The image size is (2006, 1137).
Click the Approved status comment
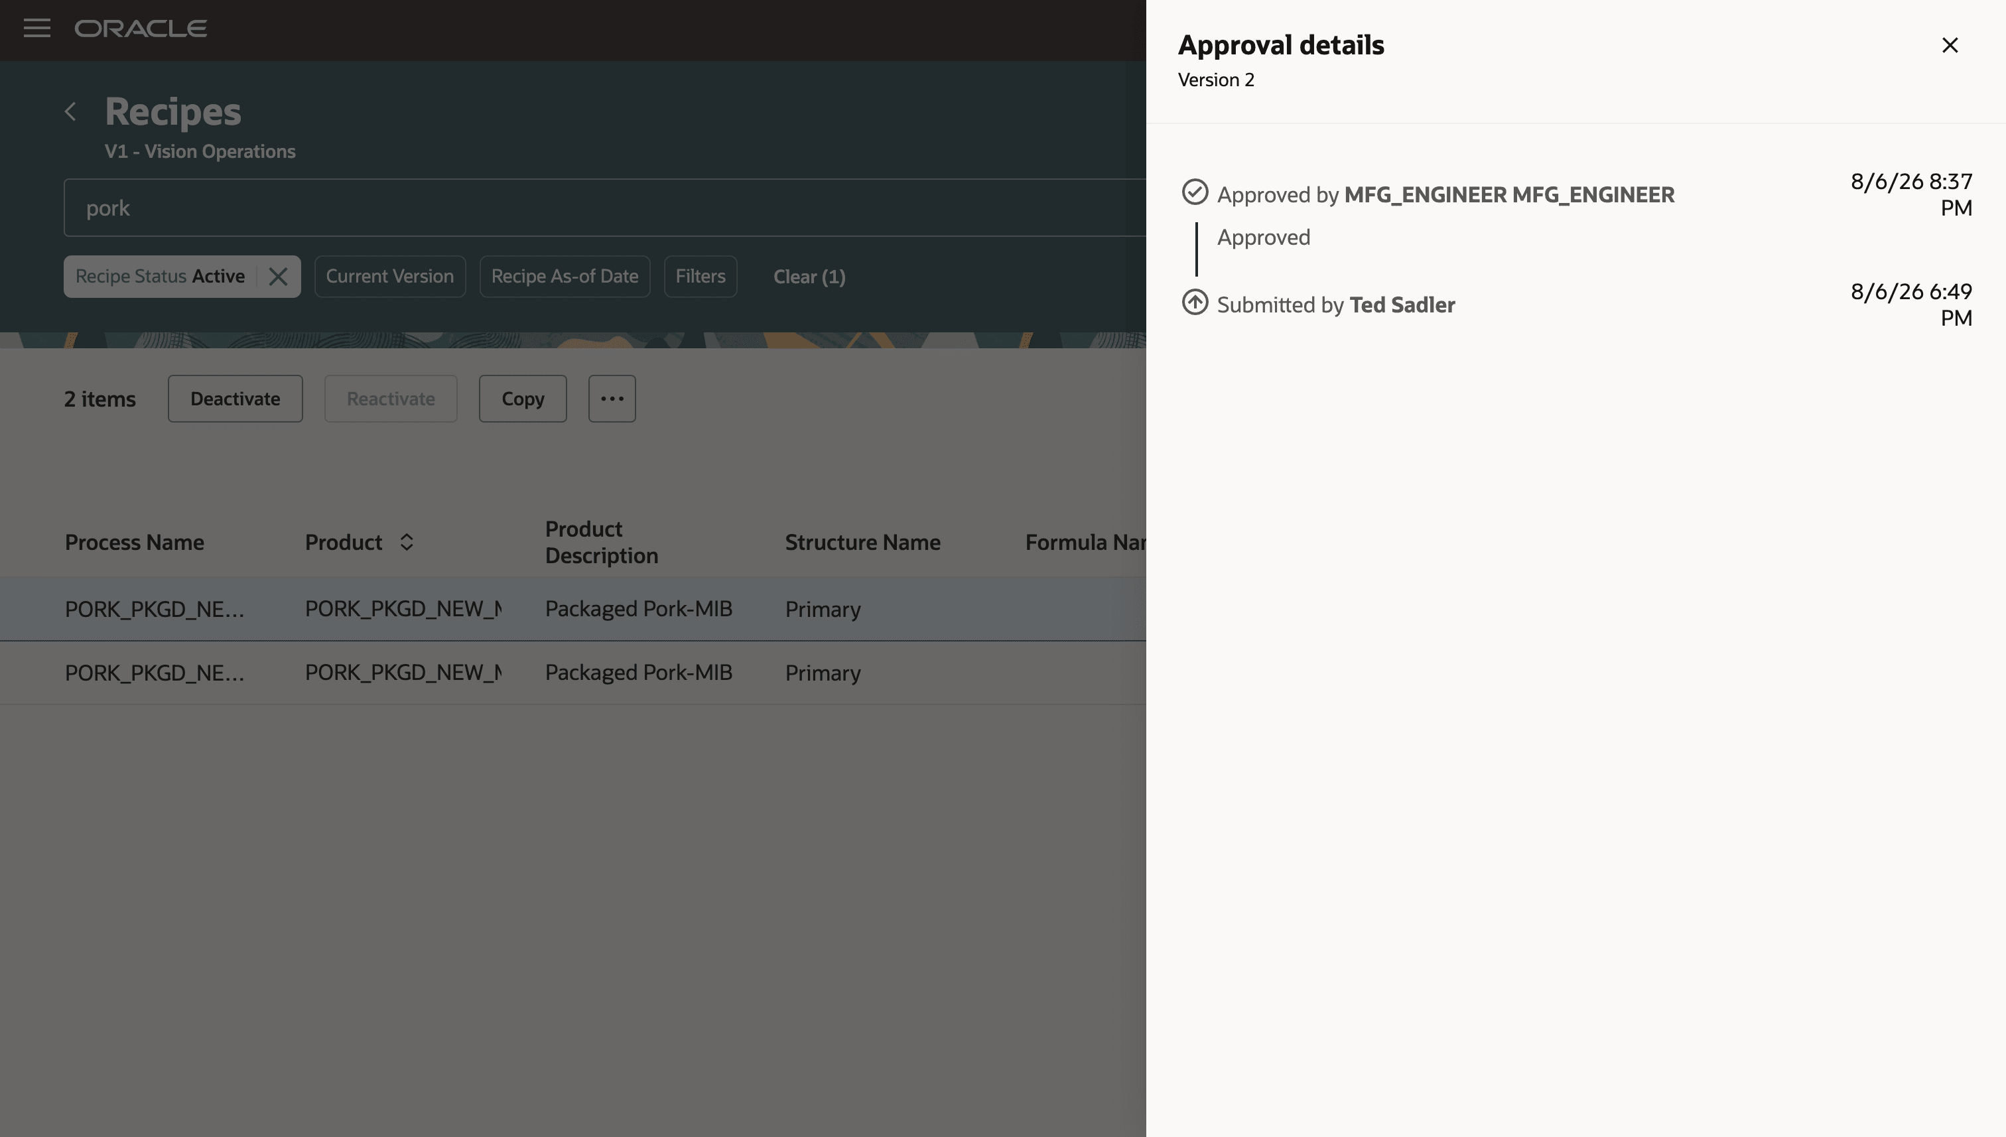coord(1264,237)
